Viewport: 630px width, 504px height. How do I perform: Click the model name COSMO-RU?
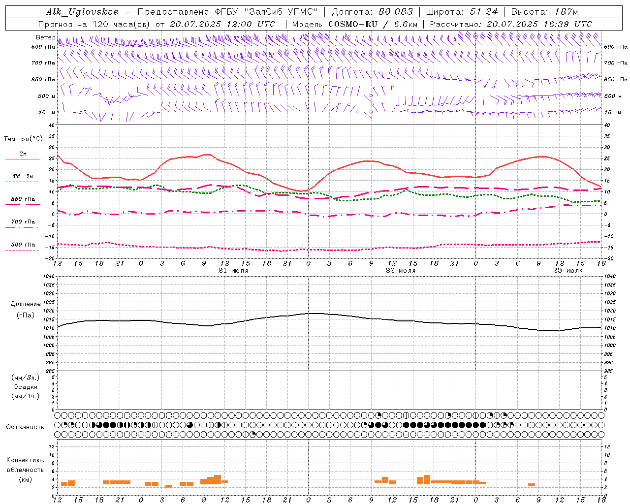pyautogui.click(x=353, y=24)
